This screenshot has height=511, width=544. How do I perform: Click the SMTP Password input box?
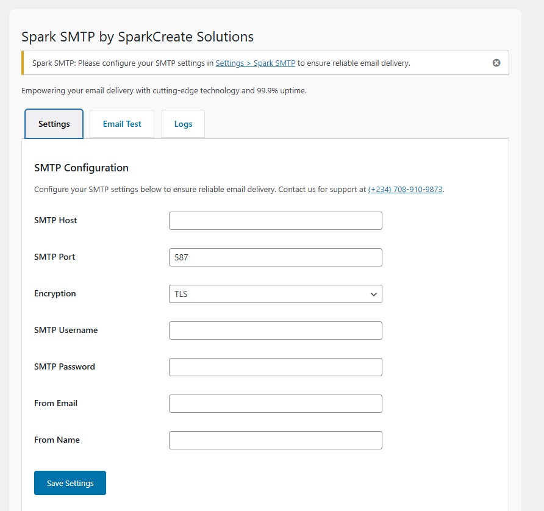click(275, 366)
